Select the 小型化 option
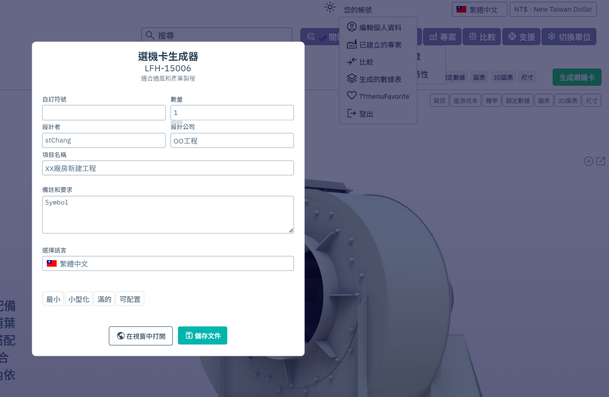Screen dimensions: 609x397 (x=79, y=299)
